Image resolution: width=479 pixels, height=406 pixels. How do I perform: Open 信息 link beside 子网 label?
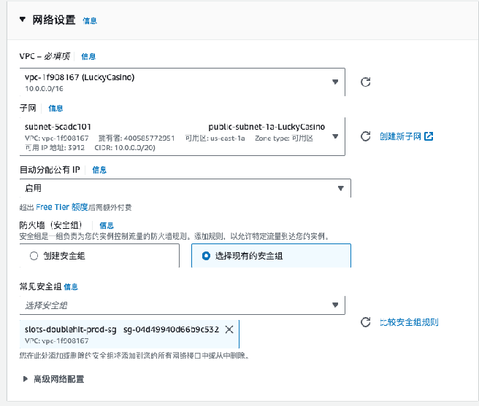point(55,109)
